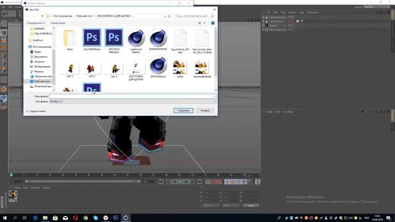Open Bookmarks menu in Object Manager
The height and width of the screenshot is (222, 395).
pyautogui.click(x=313, y=12)
